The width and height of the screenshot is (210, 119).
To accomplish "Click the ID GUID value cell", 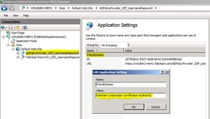I will pos(154,59).
